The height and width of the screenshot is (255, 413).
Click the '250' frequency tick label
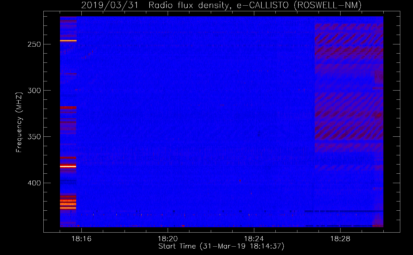click(34, 44)
